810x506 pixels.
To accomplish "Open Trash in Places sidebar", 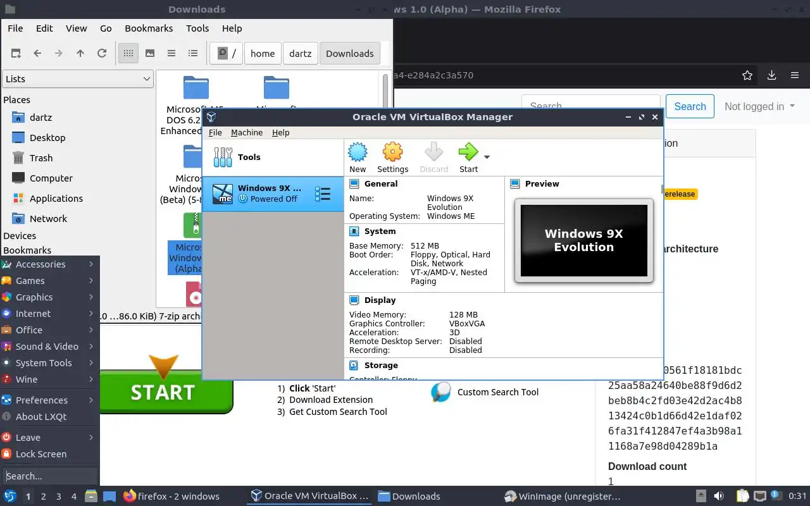I will click(41, 158).
